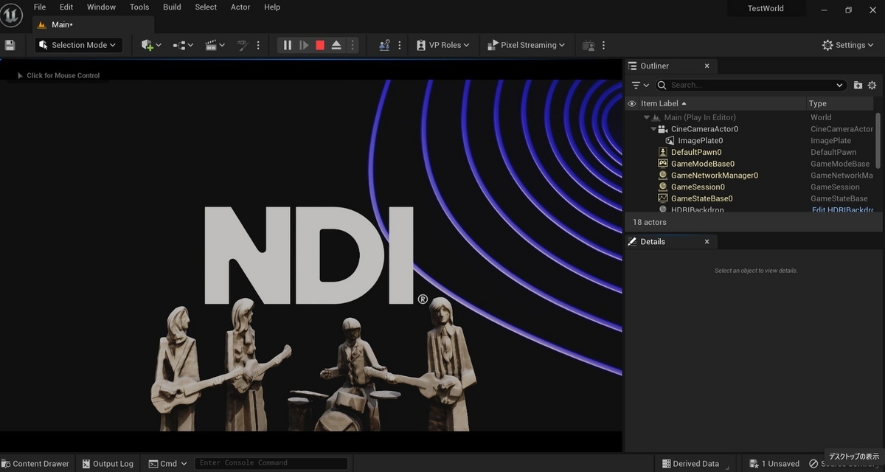This screenshot has height=472, width=885.
Task: Pause the play-in-editor session
Action: coord(288,45)
